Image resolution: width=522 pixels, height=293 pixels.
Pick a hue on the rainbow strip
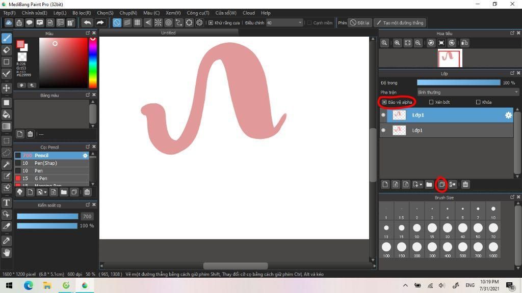pyautogui.click(x=93, y=63)
